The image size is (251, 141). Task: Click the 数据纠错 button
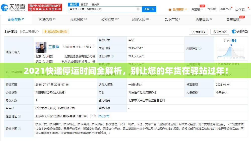tap(198, 32)
